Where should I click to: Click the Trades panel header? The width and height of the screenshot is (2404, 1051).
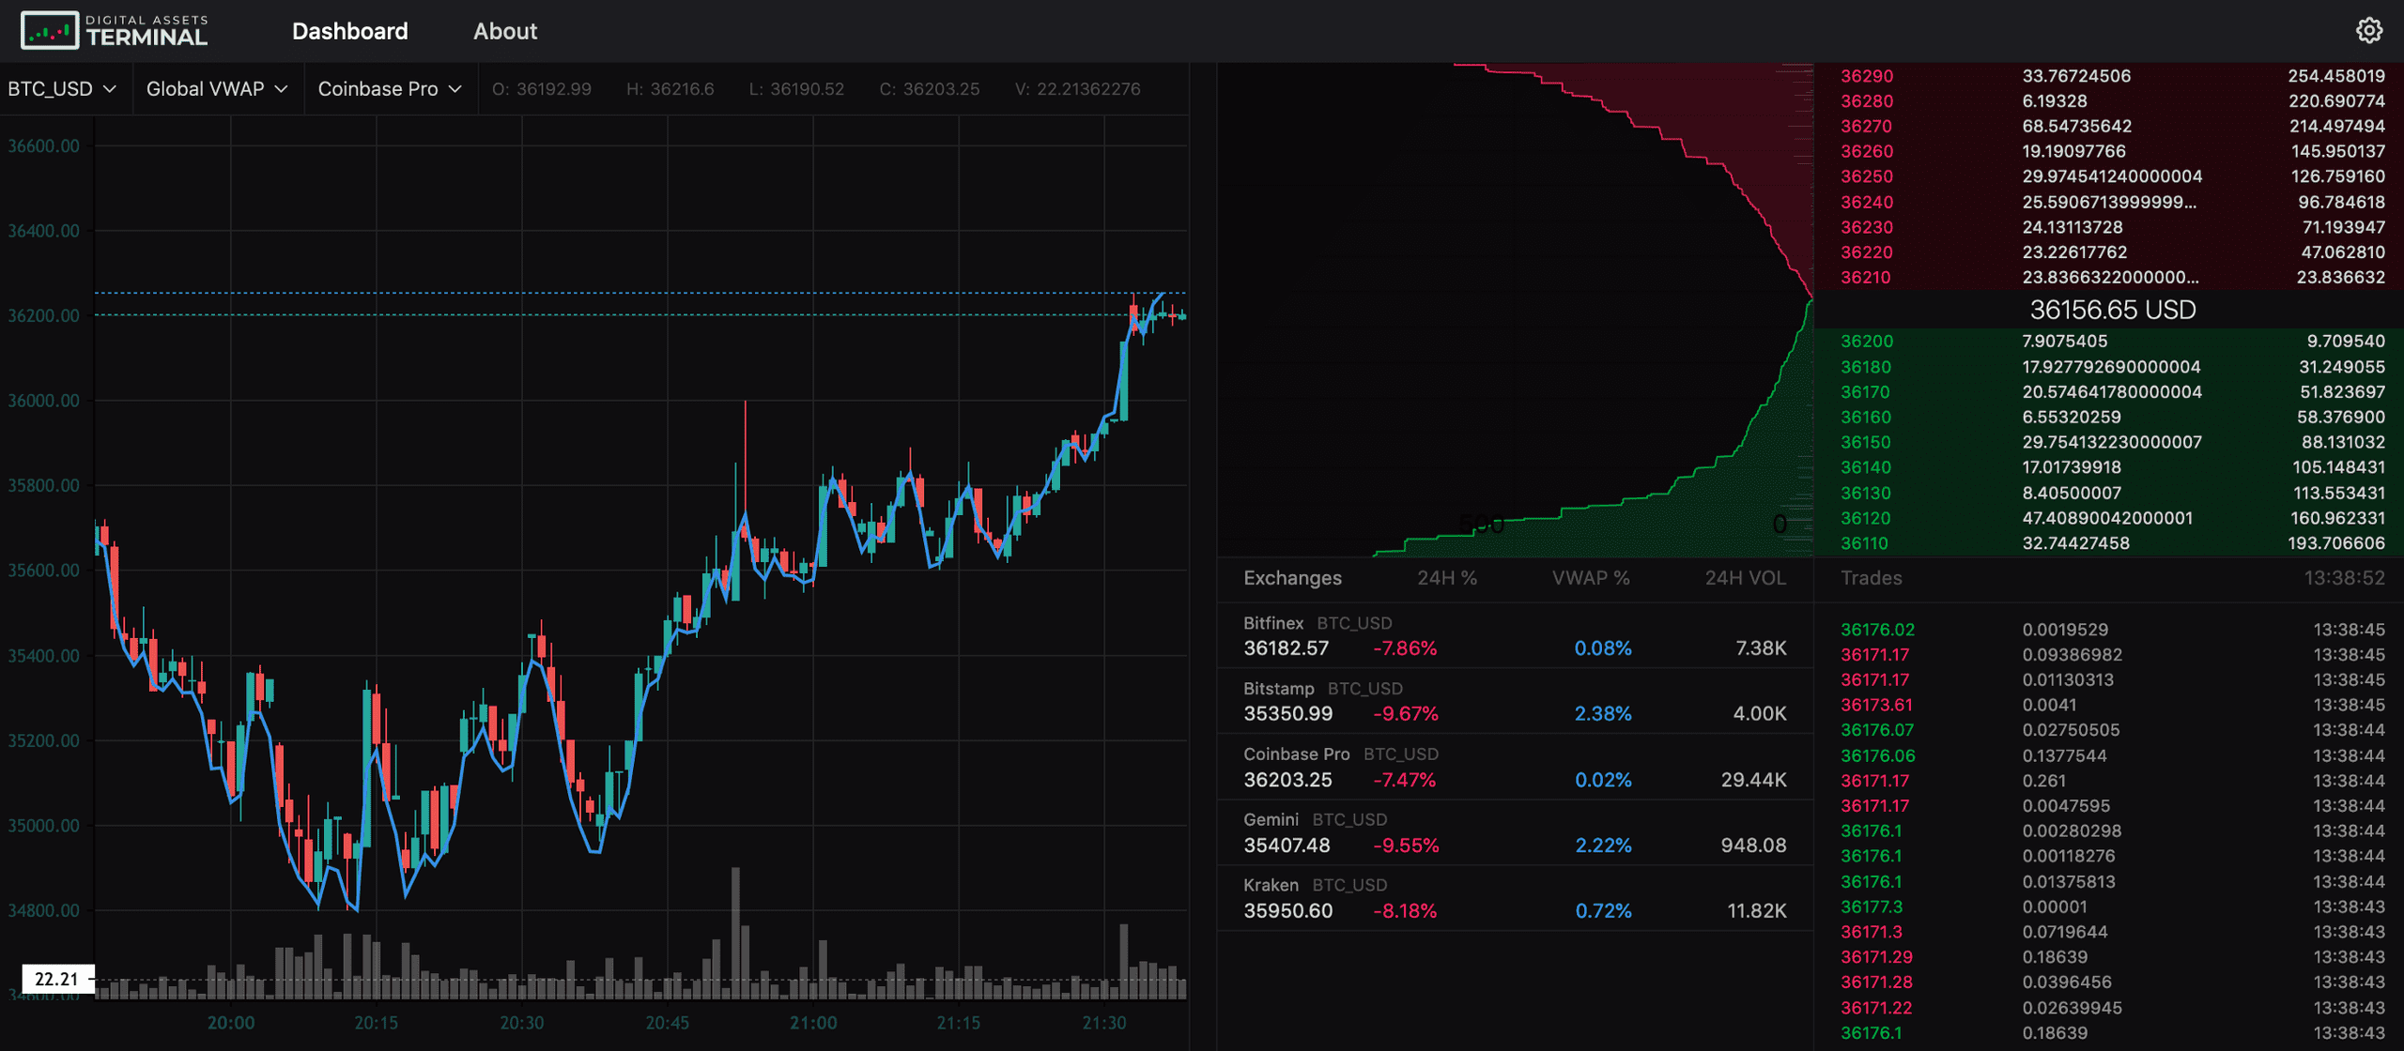coord(1871,578)
